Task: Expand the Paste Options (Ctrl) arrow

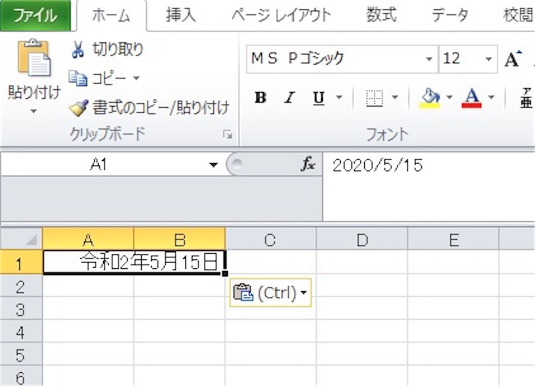Action: pos(304,293)
